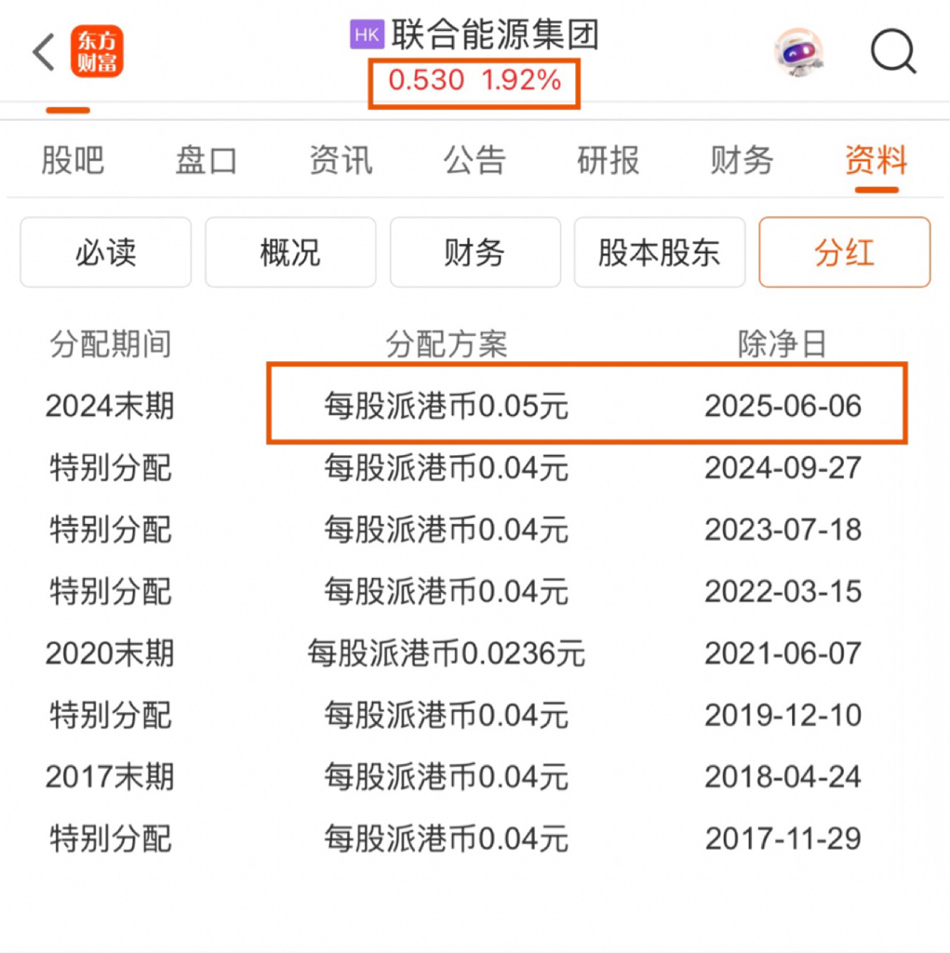Click 每股派港币0.04元 in the 2023-07-18 row

coord(446,530)
